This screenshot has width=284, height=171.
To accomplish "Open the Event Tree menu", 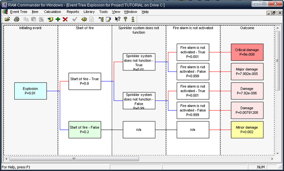I will (19, 12).
